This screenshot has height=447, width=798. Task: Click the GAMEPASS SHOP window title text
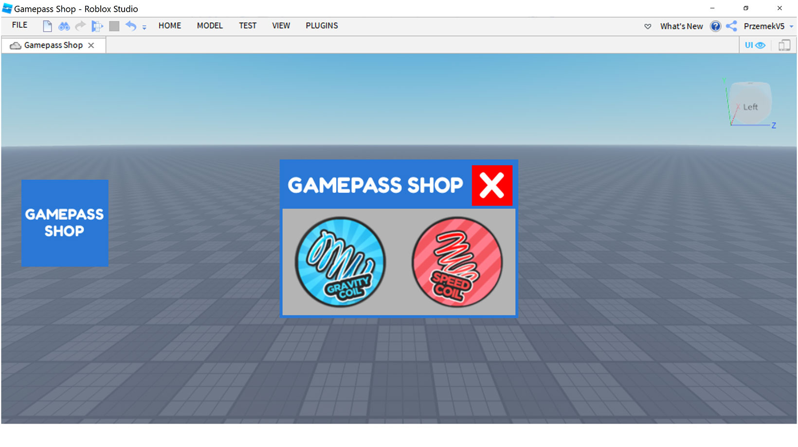[375, 185]
